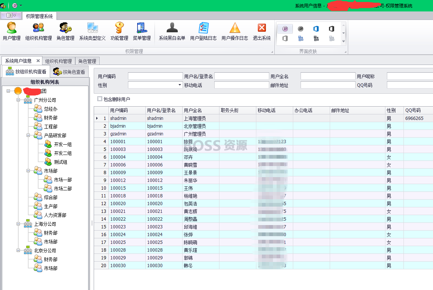
Task: Sort by 移动电话 column header
Action: pos(274,110)
